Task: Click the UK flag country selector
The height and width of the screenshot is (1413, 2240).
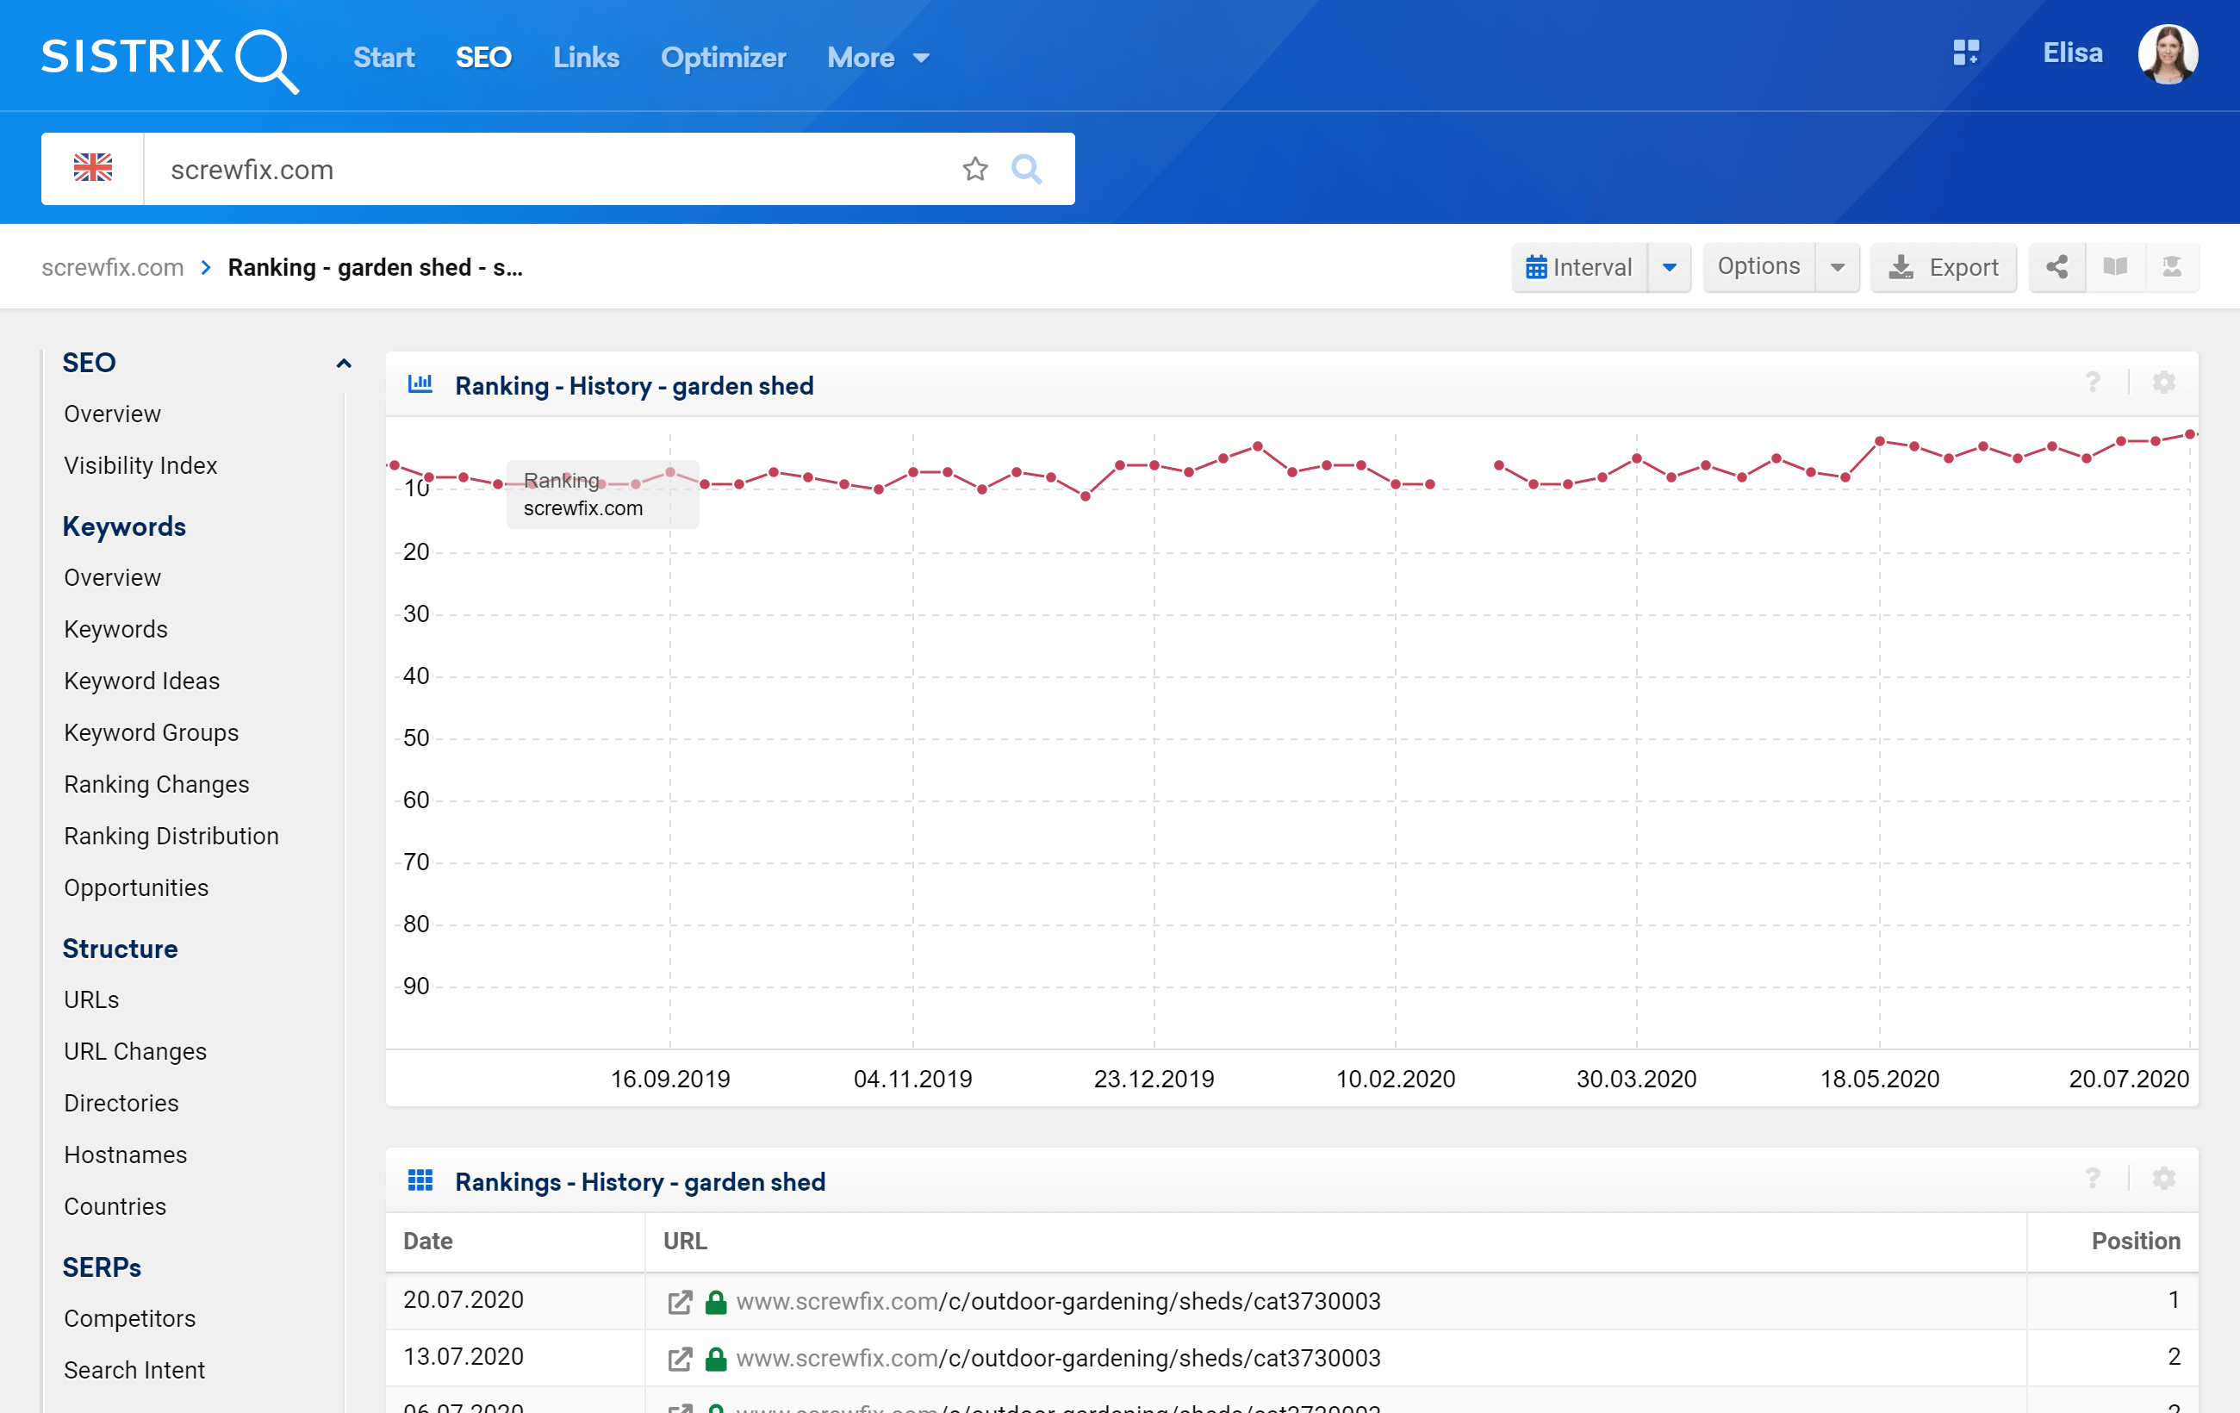Action: pos(93,168)
